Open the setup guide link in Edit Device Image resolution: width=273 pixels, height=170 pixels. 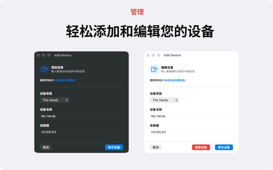(175, 80)
